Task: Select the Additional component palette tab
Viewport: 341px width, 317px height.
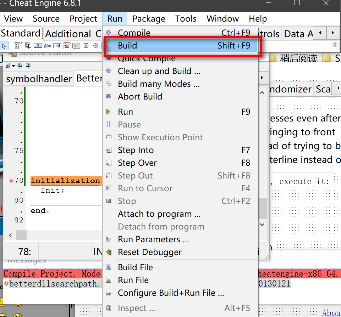Action: tap(68, 34)
